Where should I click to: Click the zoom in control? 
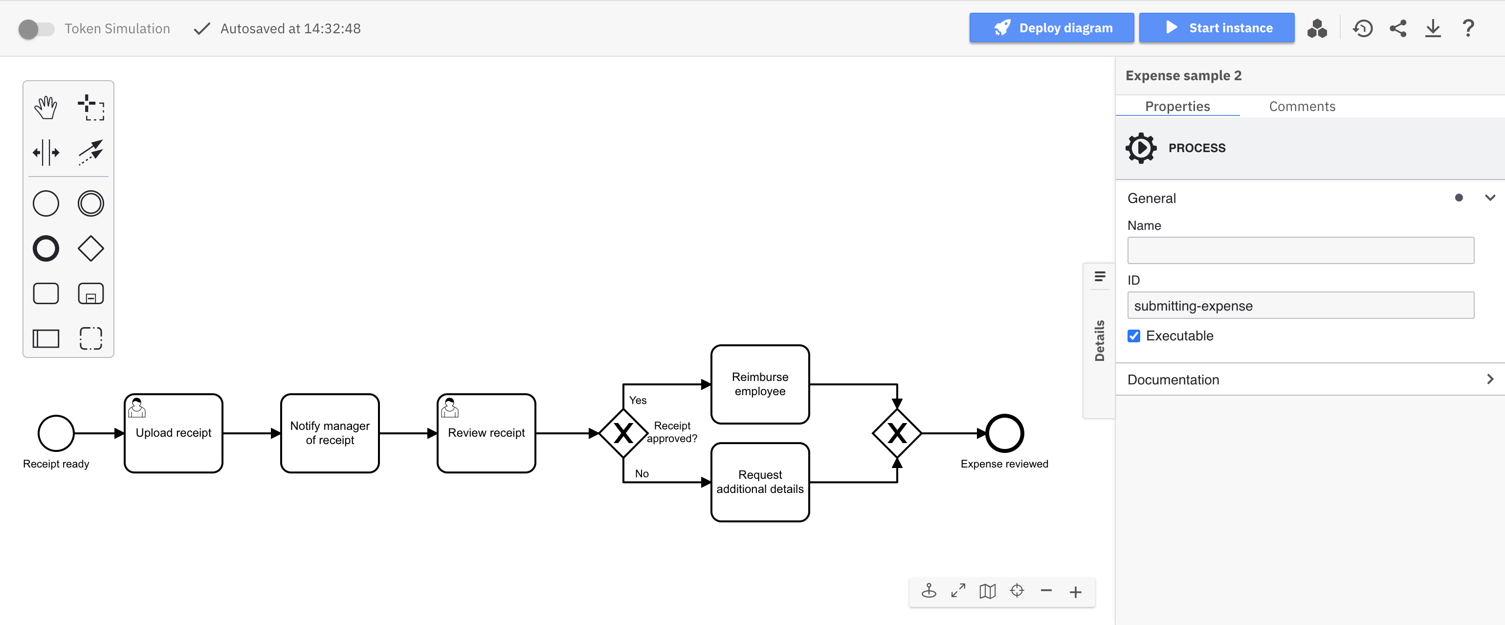(x=1077, y=590)
